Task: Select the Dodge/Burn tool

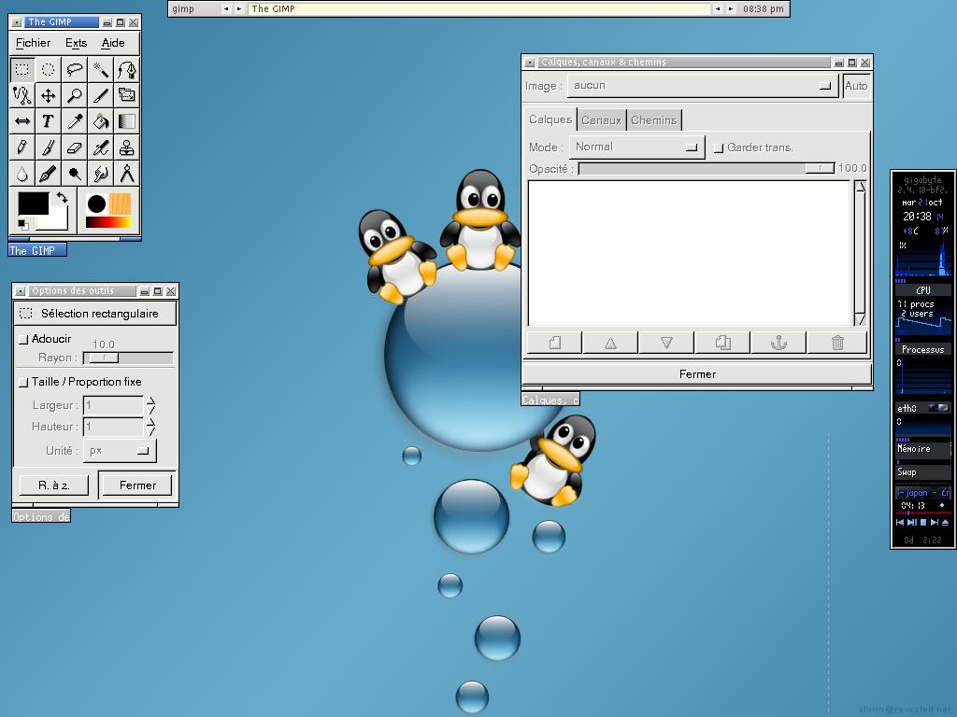Action: click(x=75, y=174)
